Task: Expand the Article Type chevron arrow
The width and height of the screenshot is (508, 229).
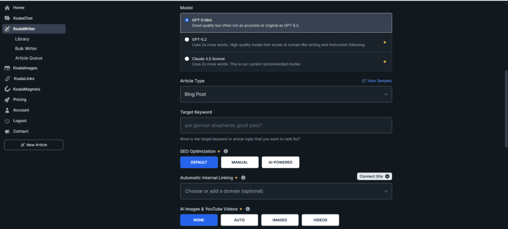Action: coord(386,94)
